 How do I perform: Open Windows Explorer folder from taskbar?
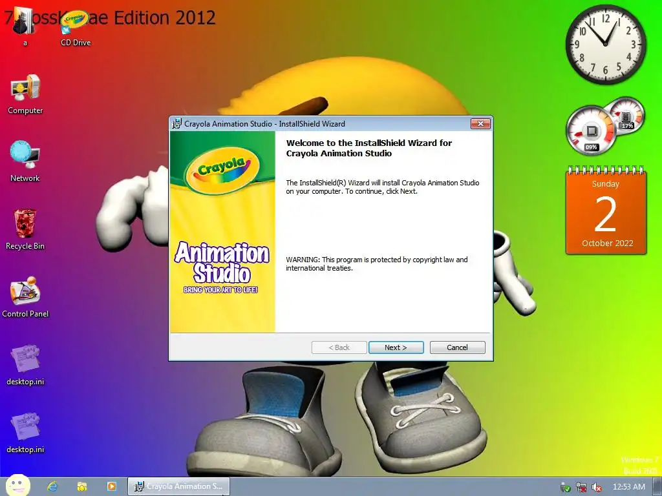tap(82, 486)
